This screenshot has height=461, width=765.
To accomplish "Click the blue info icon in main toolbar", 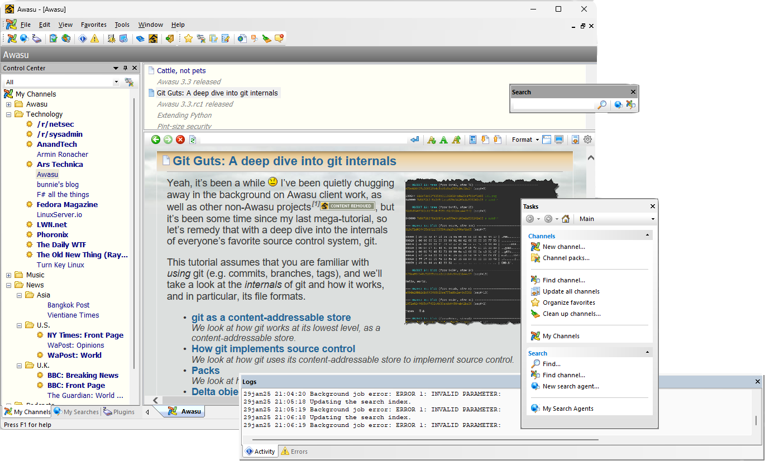I will [x=83, y=39].
